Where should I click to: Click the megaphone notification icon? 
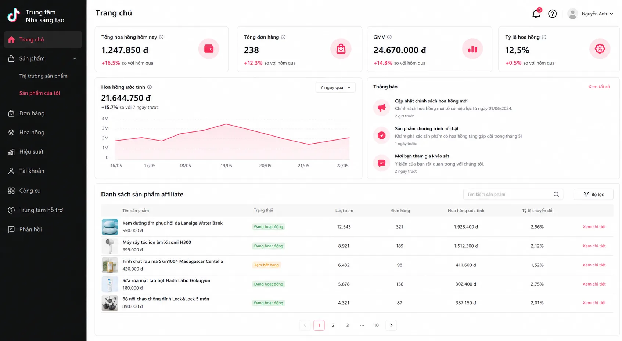tap(382, 108)
